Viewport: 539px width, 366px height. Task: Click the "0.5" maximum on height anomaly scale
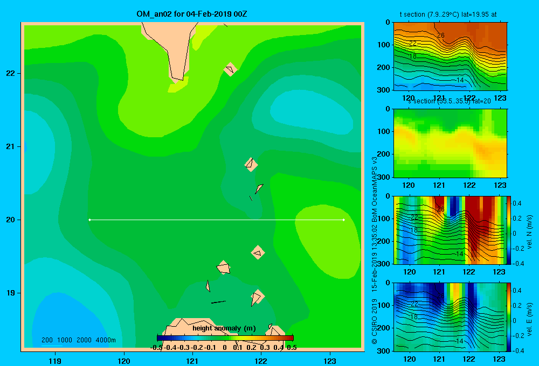[292, 348]
